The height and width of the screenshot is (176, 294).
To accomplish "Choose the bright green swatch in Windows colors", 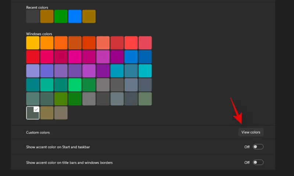I will click(x=75, y=85).
